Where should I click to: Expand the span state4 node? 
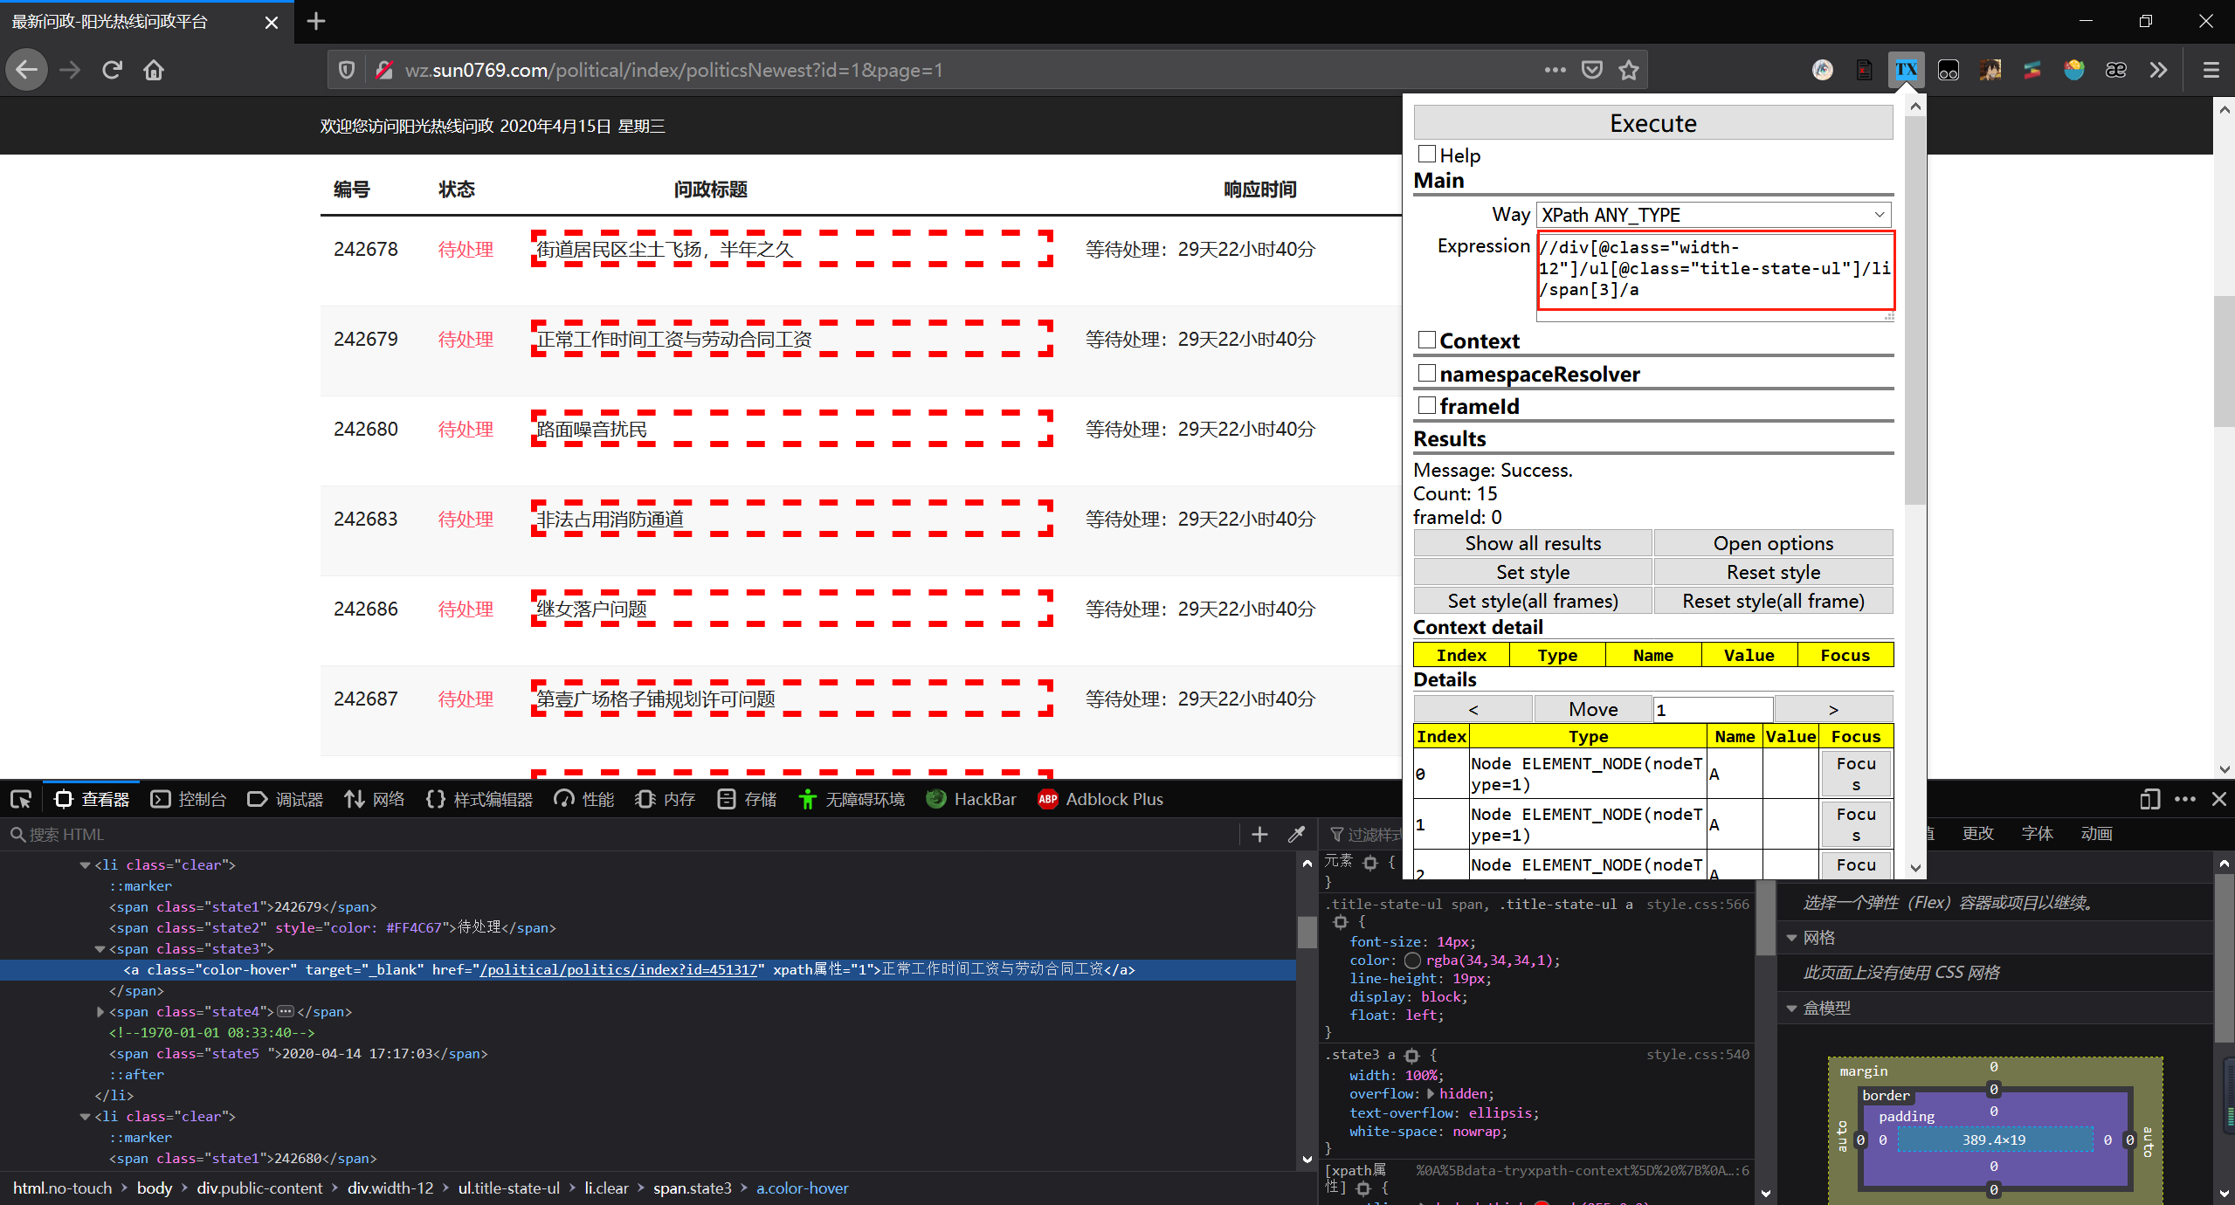[x=100, y=1011]
